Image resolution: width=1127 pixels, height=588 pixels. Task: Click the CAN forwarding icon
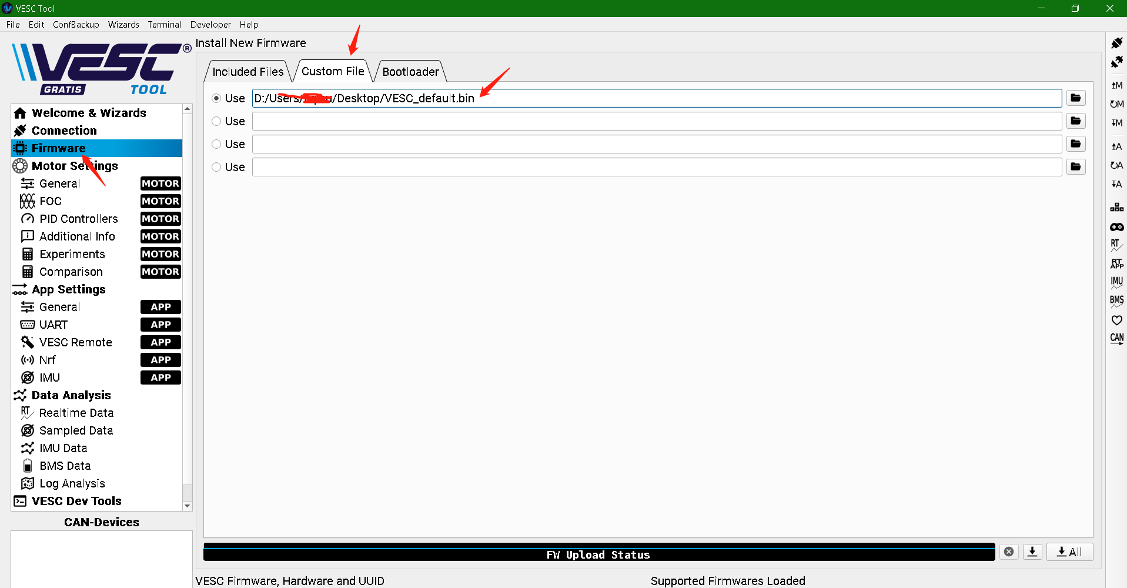click(1116, 339)
